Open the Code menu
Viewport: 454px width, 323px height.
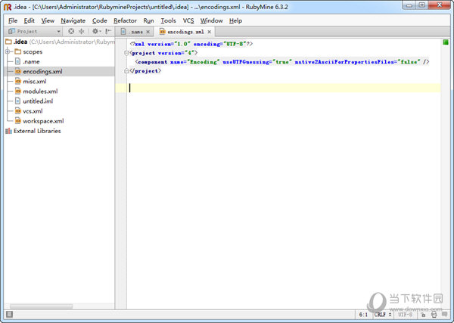[x=100, y=21]
